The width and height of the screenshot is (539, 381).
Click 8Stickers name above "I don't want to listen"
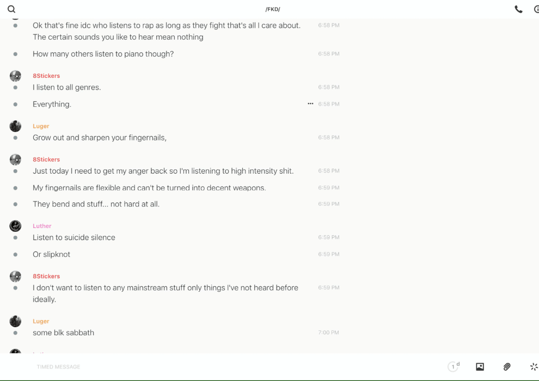pos(46,276)
